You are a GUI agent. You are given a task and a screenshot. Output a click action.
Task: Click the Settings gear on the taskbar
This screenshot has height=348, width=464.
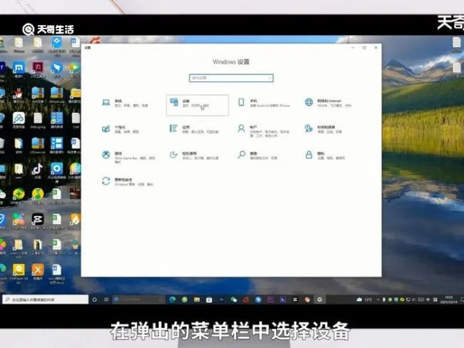(x=320, y=300)
